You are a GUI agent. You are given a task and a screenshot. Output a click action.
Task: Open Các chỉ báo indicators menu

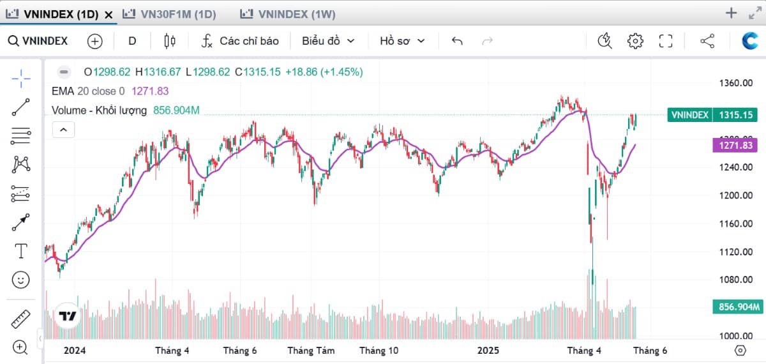(240, 41)
